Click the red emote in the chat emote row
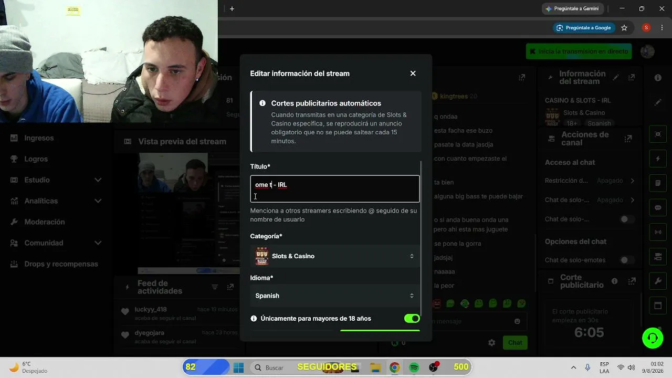 (x=437, y=303)
